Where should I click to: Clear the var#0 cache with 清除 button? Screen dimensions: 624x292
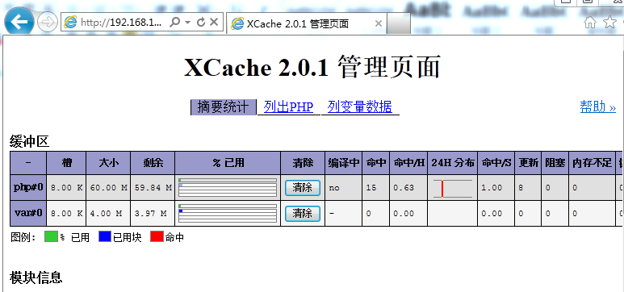pos(303,214)
